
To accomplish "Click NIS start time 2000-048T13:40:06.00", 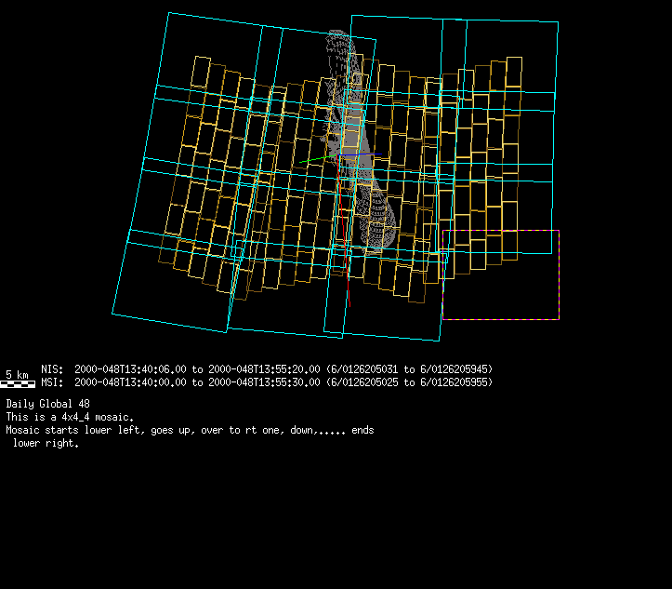I will (130, 369).
